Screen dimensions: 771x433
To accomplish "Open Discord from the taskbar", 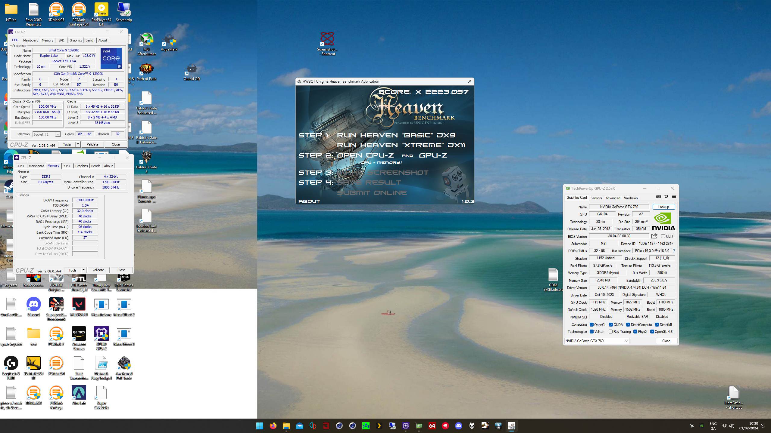I will [x=459, y=426].
